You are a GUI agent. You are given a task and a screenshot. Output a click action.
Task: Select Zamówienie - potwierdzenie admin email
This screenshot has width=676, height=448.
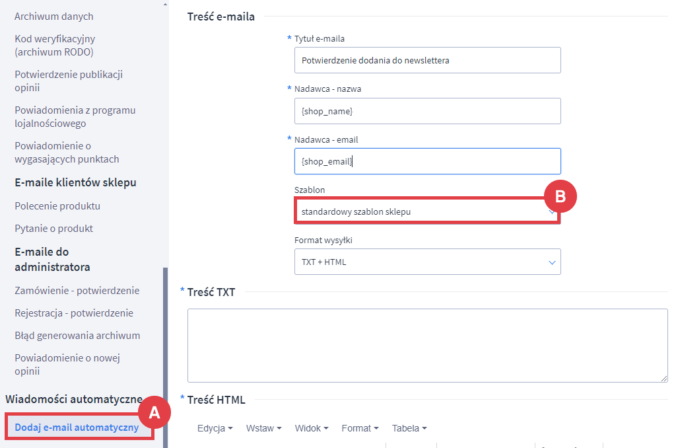click(x=77, y=290)
